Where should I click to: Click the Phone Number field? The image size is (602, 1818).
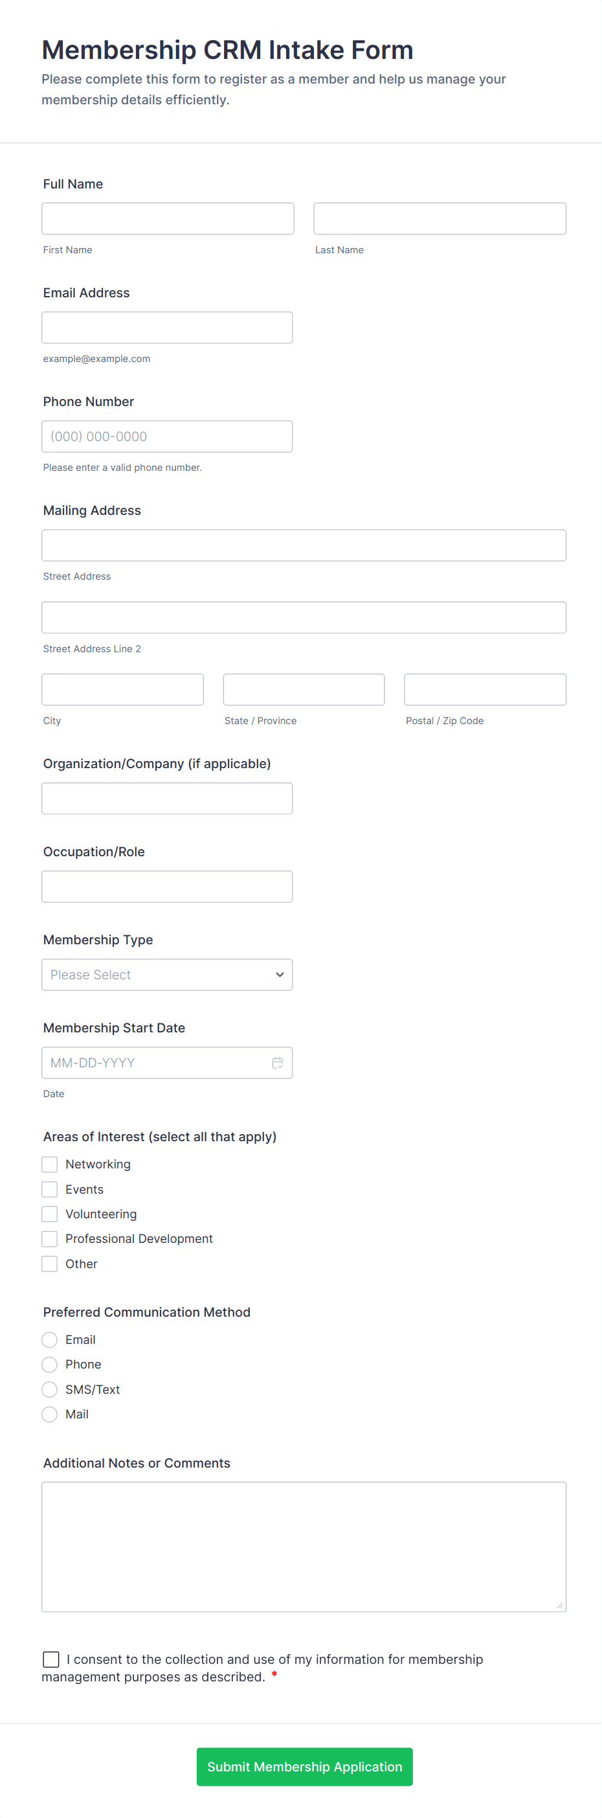click(167, 437)
